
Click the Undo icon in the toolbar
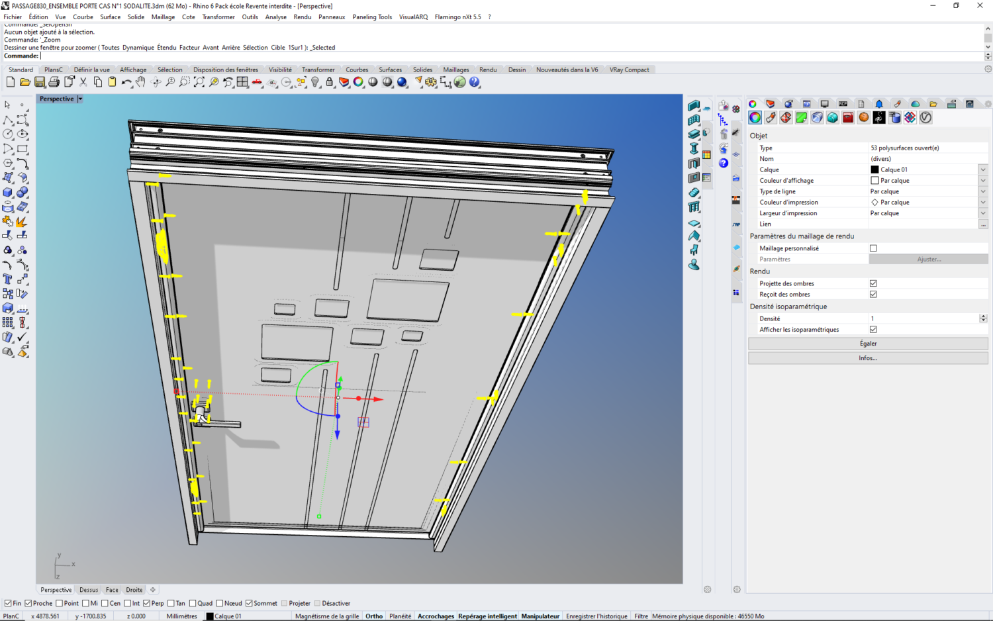coord(127,82)
